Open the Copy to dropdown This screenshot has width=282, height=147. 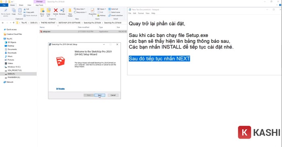(48, 12)
